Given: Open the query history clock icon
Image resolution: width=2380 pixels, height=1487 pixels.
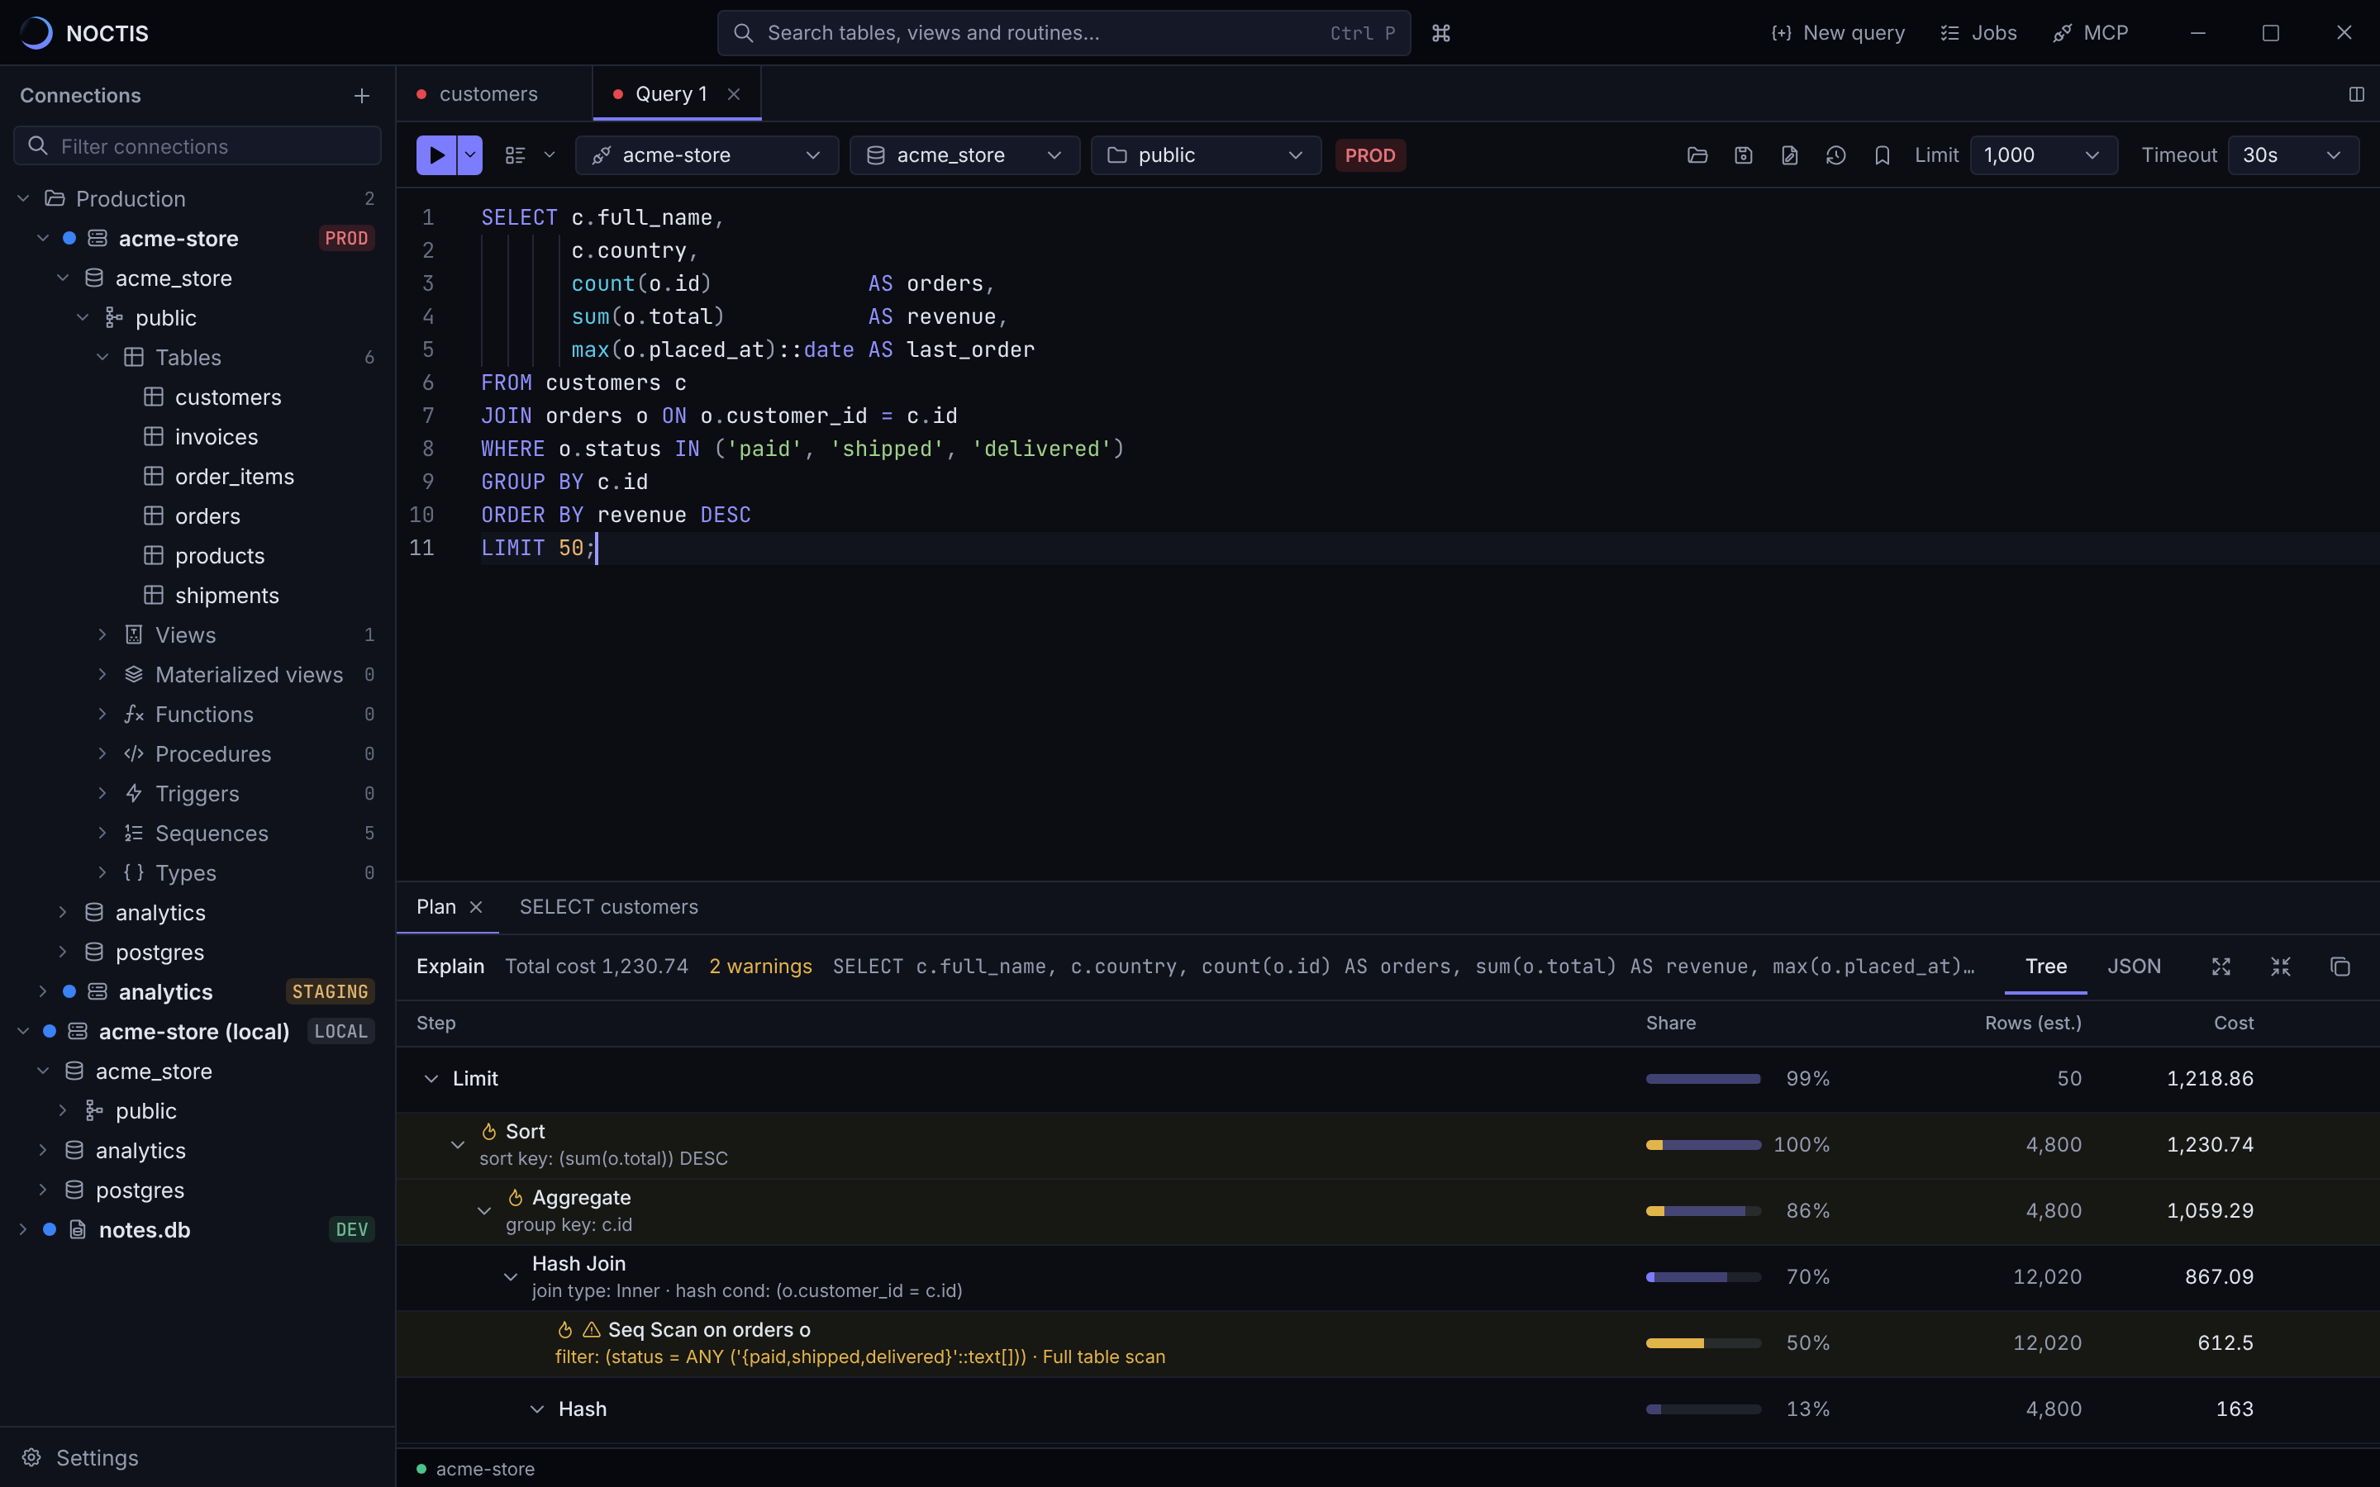Looking at the screenshot, I should pyautogui.click(x=1835, y=155).
